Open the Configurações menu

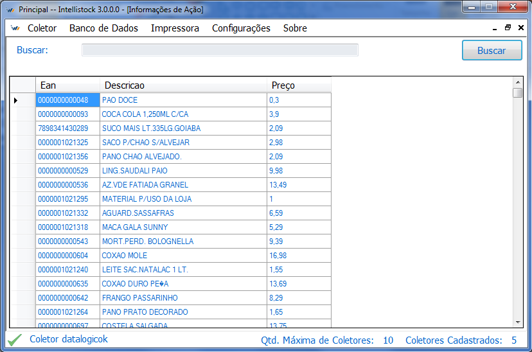click(241, 28)
